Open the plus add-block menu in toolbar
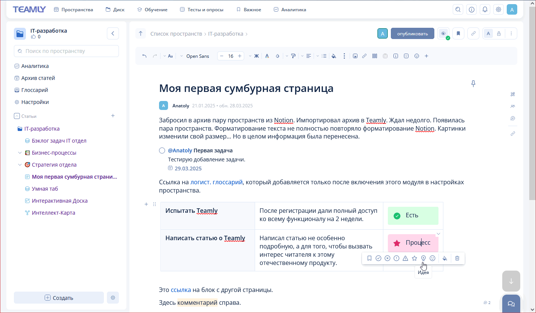 click(426, 56)
